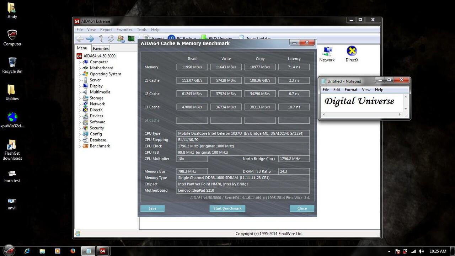Click the Action Center flag tray icon
The image size is (455, 256).
(397, 251)
